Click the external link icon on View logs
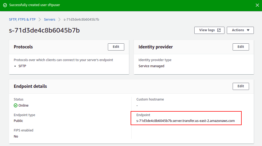 pyautogui.click(x=219, y=30)
